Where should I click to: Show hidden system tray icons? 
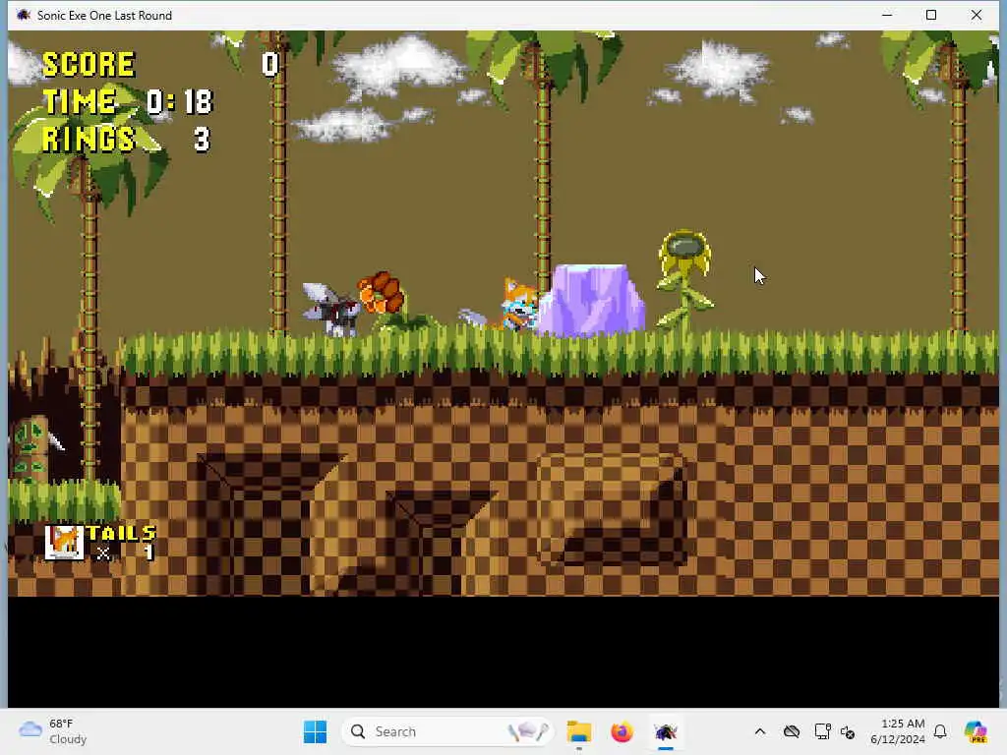(760, 731)
